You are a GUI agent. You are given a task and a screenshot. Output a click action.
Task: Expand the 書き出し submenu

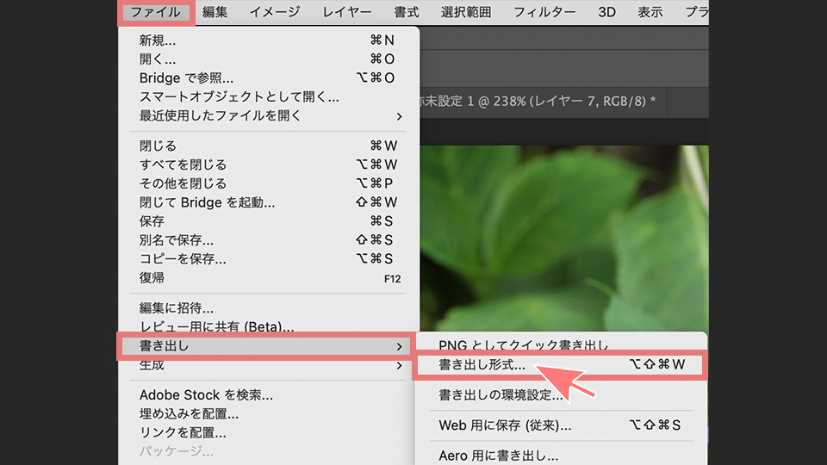tap(265, 346)
